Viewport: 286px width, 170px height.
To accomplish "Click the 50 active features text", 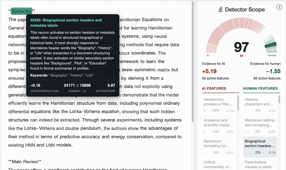I will [x=215, y=78].
